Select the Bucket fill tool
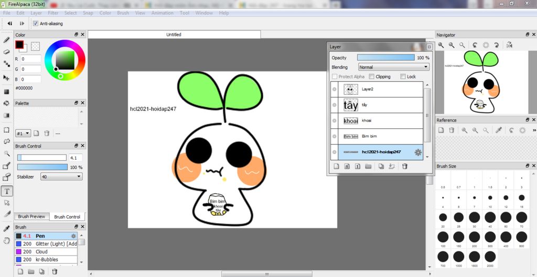This screenshot has height=277, width=537. pyautogui.click(x=6, y=103)
